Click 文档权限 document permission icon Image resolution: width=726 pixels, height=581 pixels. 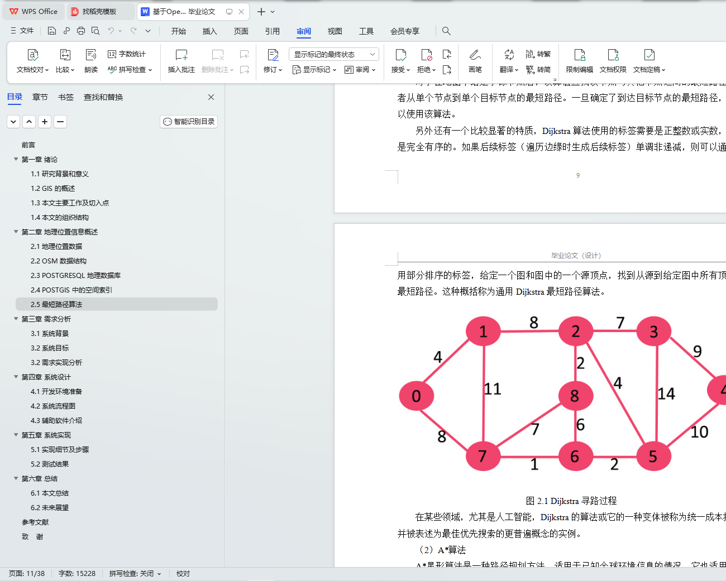[x=613, y=55]
